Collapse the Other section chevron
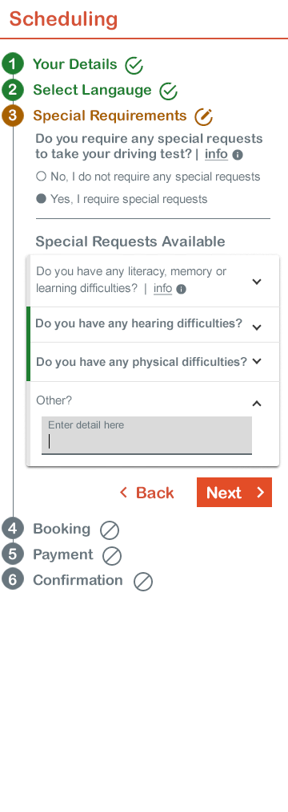Image resolution: width=288 pixels, height=812 pixels. [x=257, y=404]
